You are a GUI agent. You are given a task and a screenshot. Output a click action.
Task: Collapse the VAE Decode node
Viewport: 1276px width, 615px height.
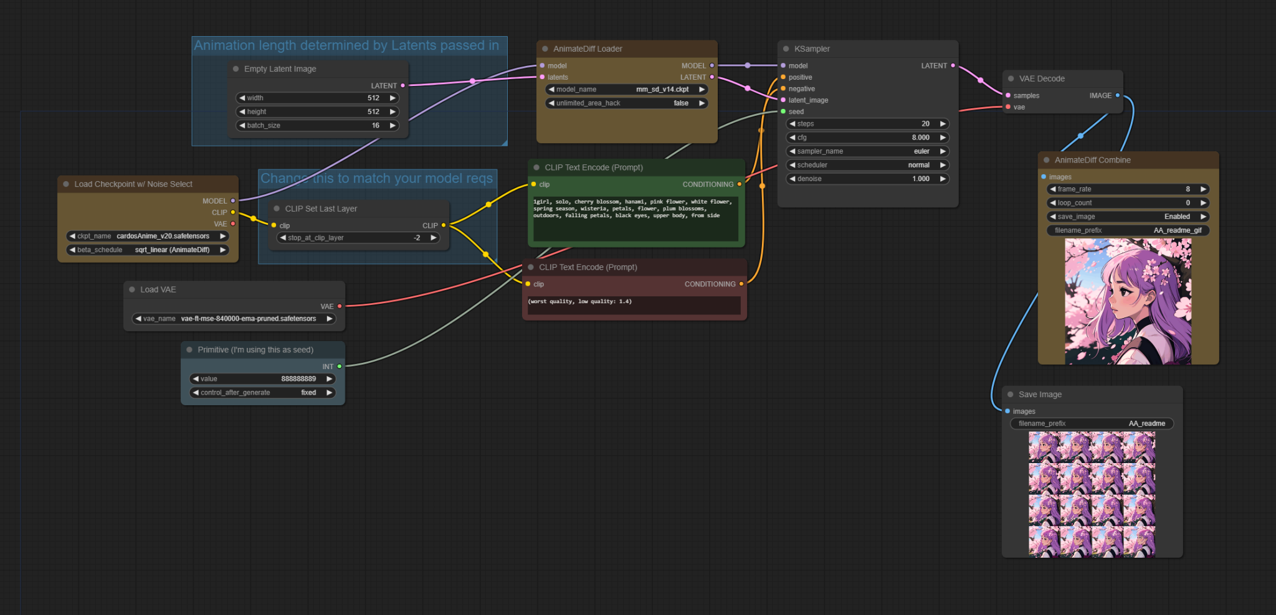[x=1010, y=78]
